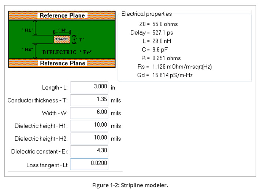The image size is (260, 190).
Task: Click the Length - L input field
Action: (89, 87)
